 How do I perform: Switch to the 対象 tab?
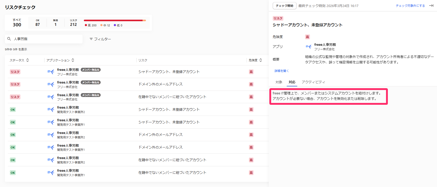tap(279, 82)
